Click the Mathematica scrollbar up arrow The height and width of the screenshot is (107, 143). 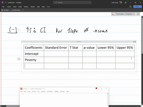(x=108, y=93)
